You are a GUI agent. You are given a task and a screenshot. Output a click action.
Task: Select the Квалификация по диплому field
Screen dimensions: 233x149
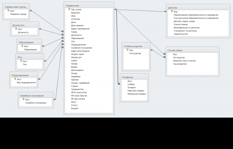point(187,27)
